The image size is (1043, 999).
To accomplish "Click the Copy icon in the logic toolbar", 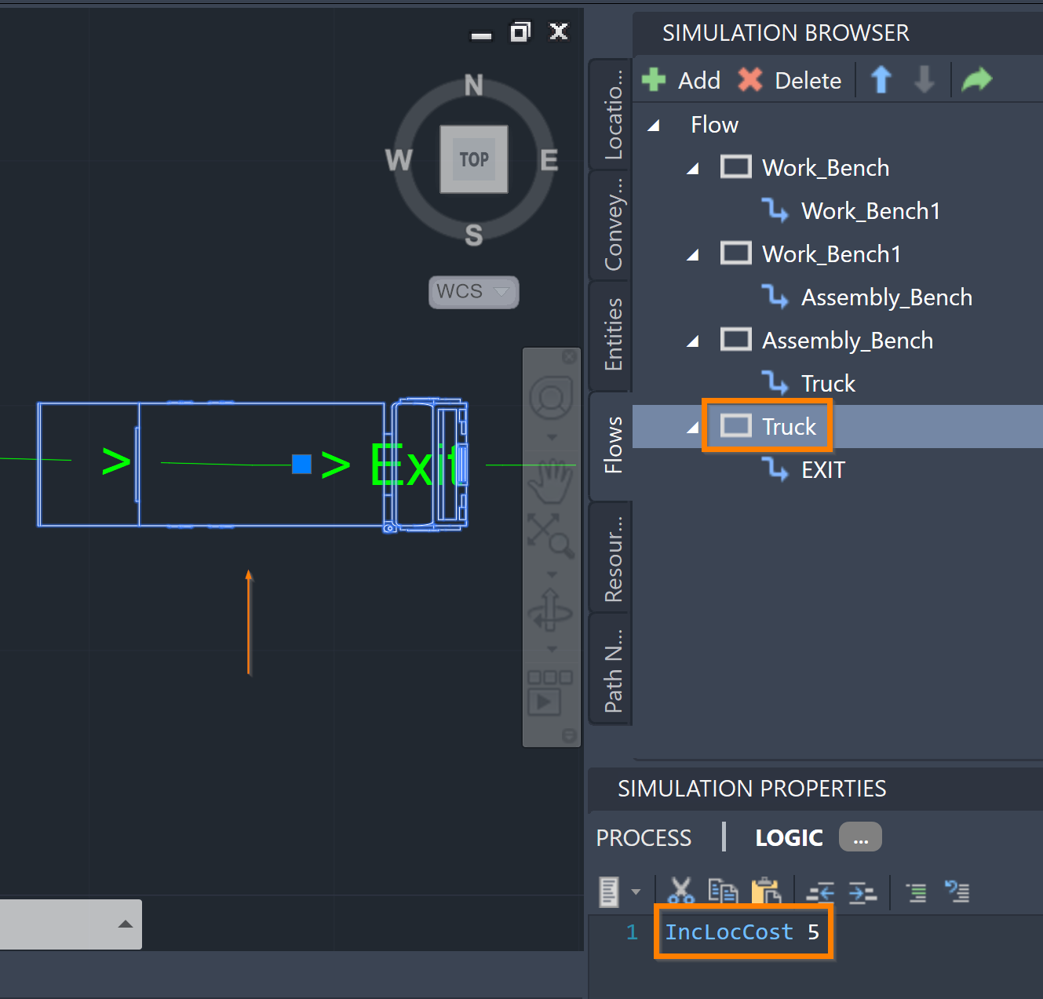I will (x=723, y=891).
